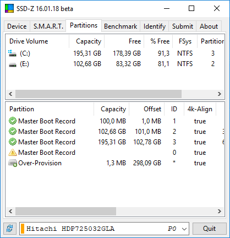The width and height of the screenshot is (230, 238).
Task: Click the 4k-Align column header
Action: pyautogui.click(x=200, y=109)
